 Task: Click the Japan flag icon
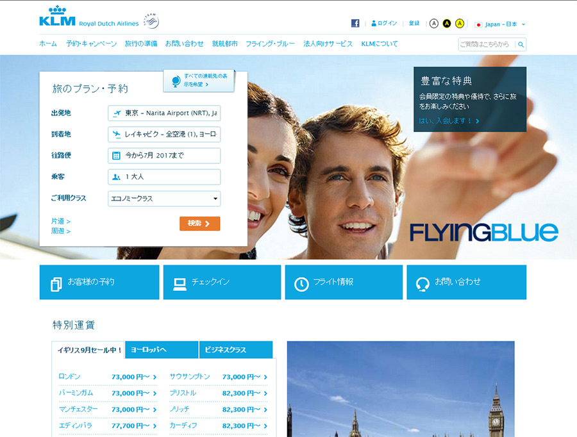pyautogui.click(x=478, y=24)
